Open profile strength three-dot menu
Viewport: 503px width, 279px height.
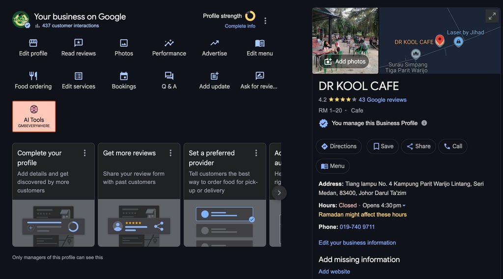(x=265, y=21)
